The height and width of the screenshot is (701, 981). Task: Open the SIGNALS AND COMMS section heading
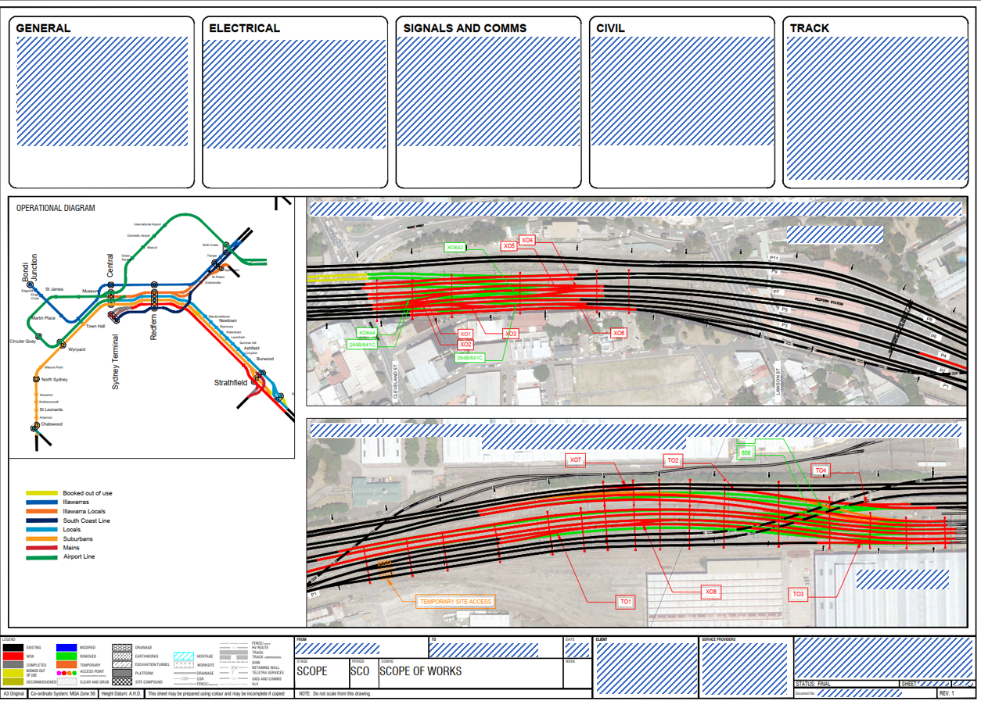[465, 28]
